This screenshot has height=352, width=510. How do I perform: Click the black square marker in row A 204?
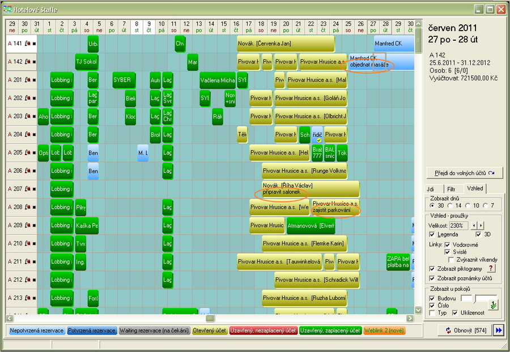coord(34,135)
